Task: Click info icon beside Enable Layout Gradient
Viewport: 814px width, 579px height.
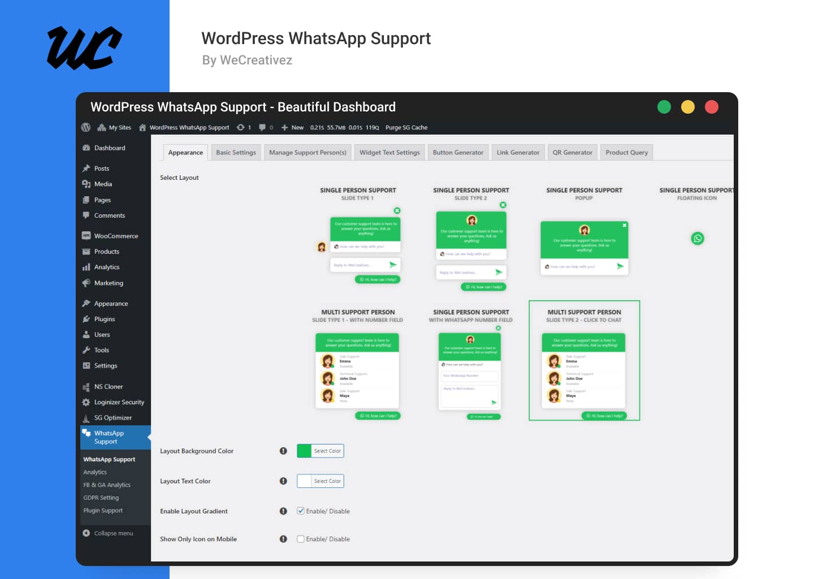Action: tap(283, 511)
